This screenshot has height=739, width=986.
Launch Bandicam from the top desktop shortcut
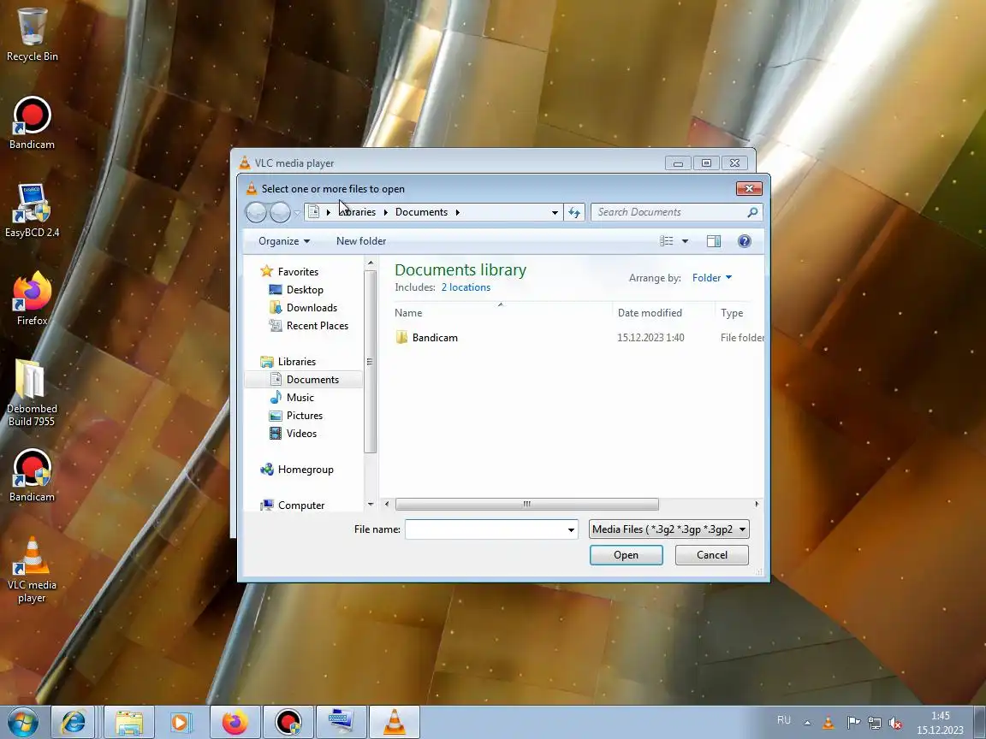click(x=32, y=122)
